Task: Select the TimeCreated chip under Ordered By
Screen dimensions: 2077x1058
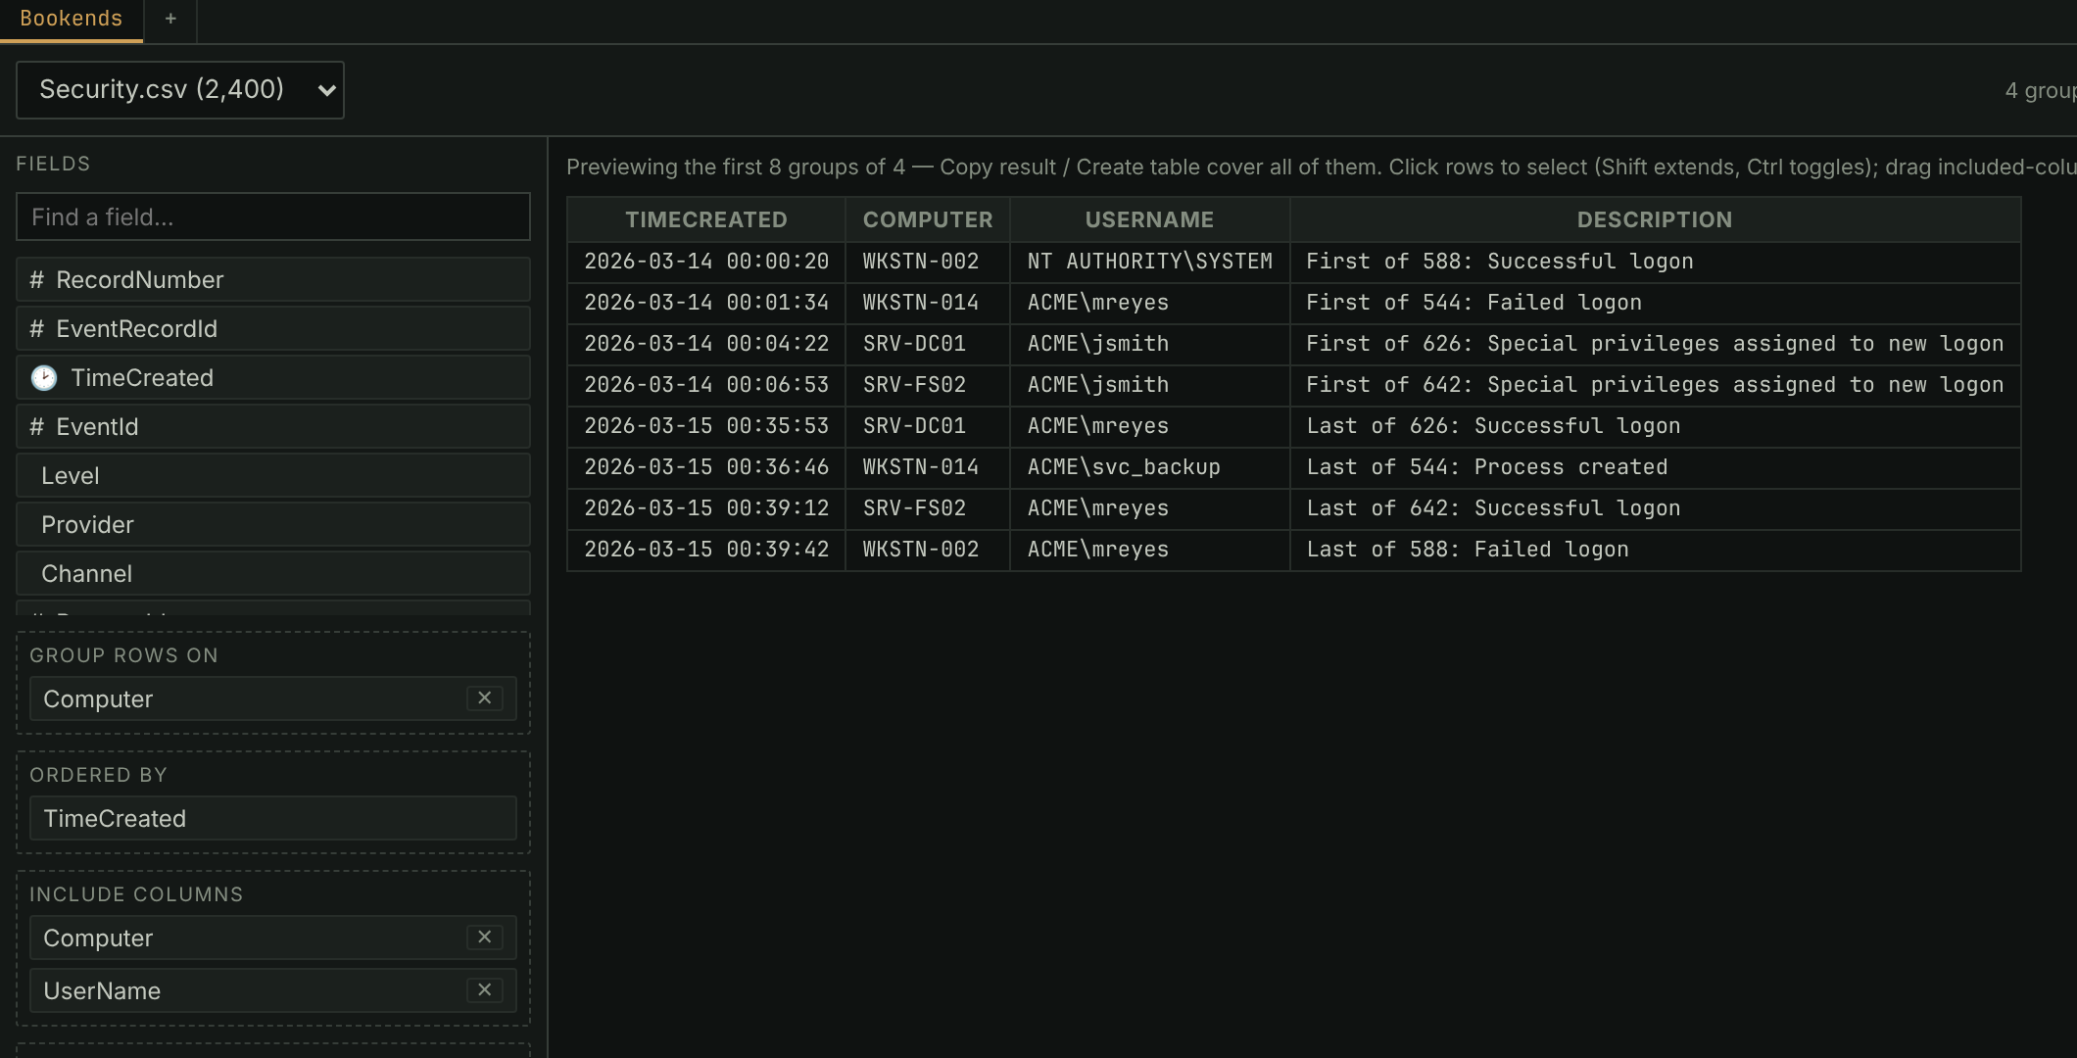Action: 273,818
